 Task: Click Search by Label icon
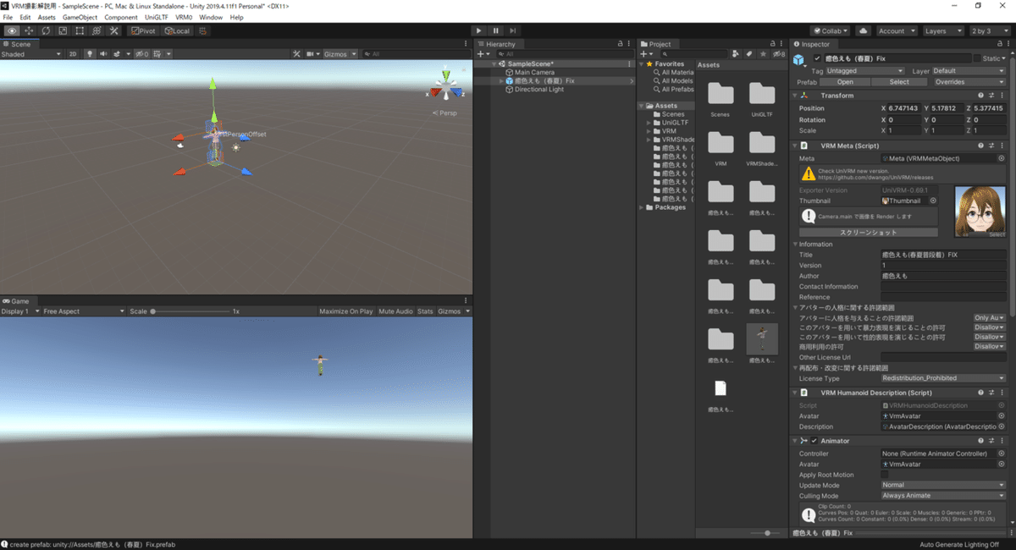[x=749, y=54]
